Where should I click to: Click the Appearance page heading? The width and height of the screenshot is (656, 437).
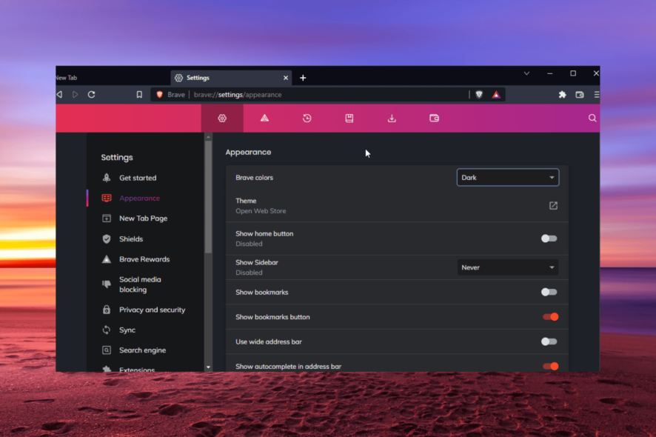[x=248, y=152]
